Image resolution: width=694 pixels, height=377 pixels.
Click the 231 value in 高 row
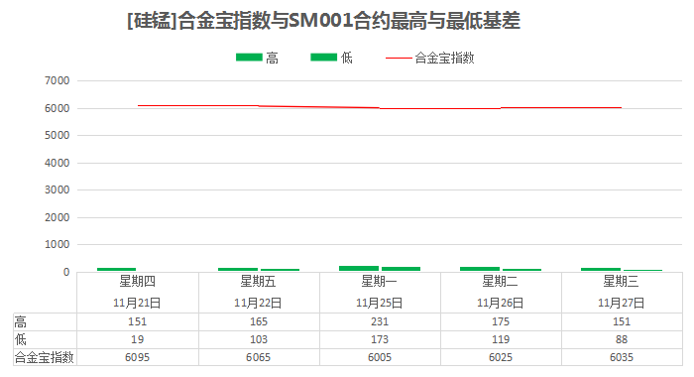380,321
